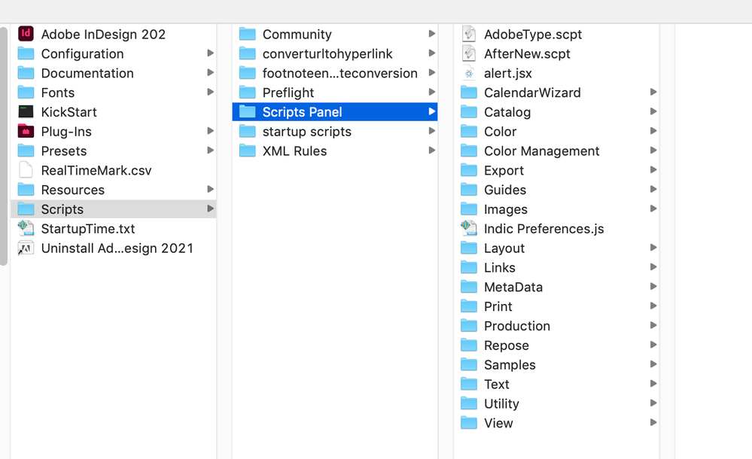Open the Links folder row
Screen dimensions: 752x459
(556, 267)
